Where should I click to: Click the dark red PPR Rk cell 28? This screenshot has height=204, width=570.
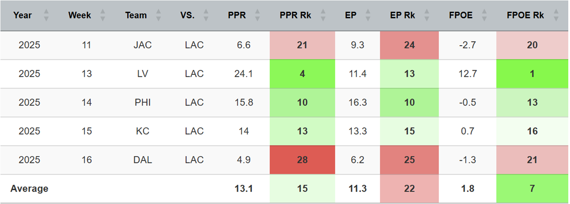click(x=302, y=160)
